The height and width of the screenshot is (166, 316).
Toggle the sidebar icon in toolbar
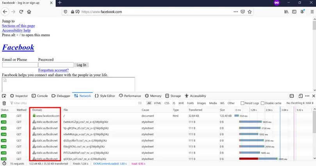click(x=294, y=12)
